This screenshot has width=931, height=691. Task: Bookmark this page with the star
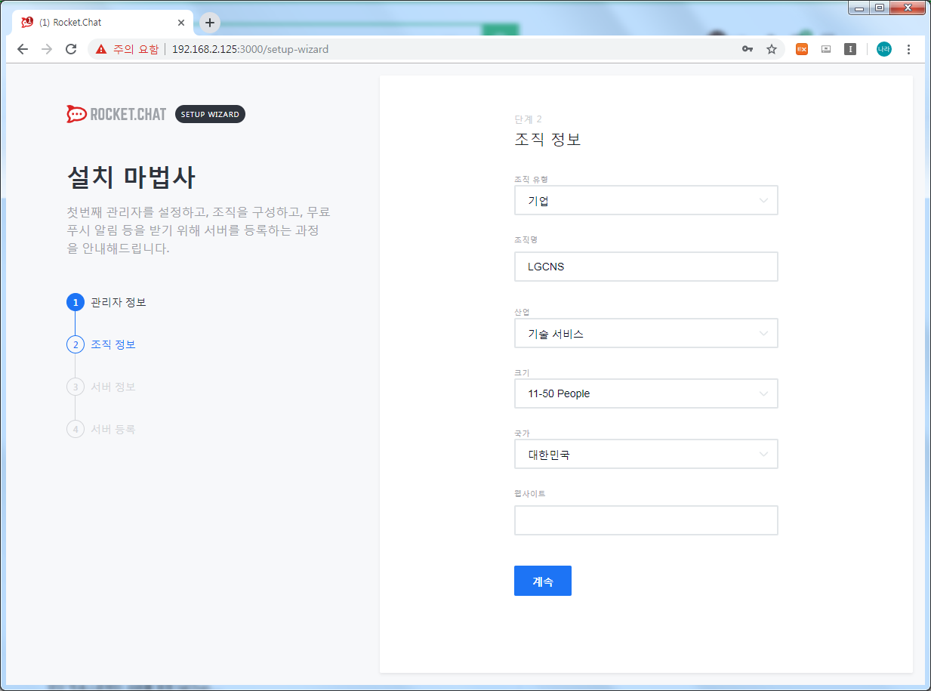(772, 49)
